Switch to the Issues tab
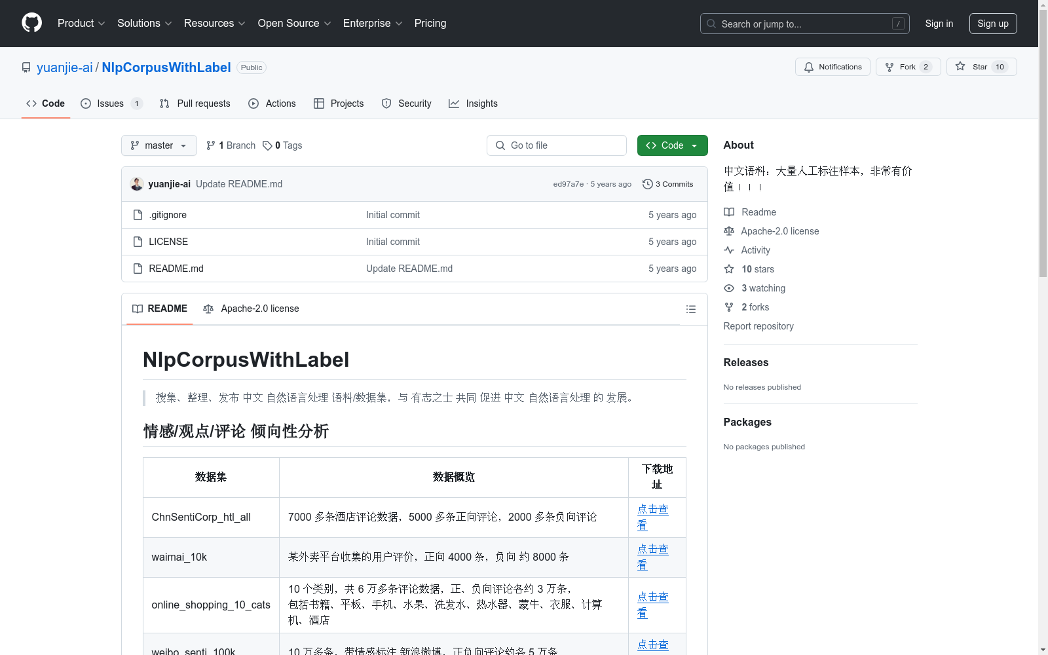Screen dimensions: 1048x655 [x=111, y=103]
